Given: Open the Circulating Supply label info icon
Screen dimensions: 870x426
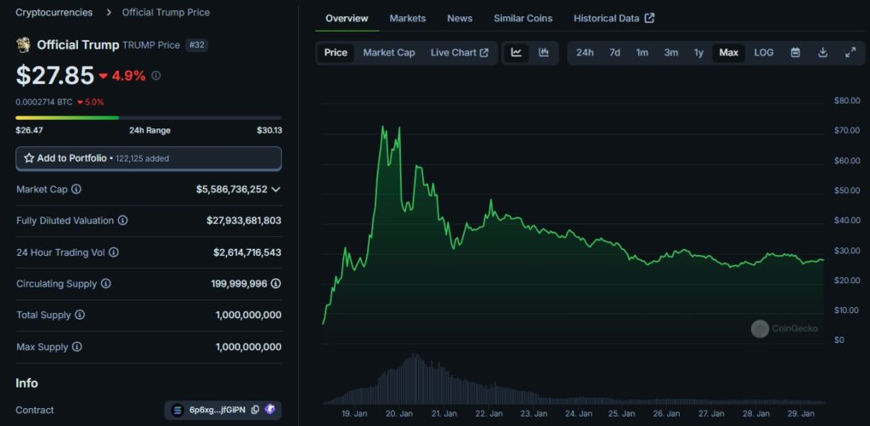Looking at the screenshot, I should click(105, 284).
